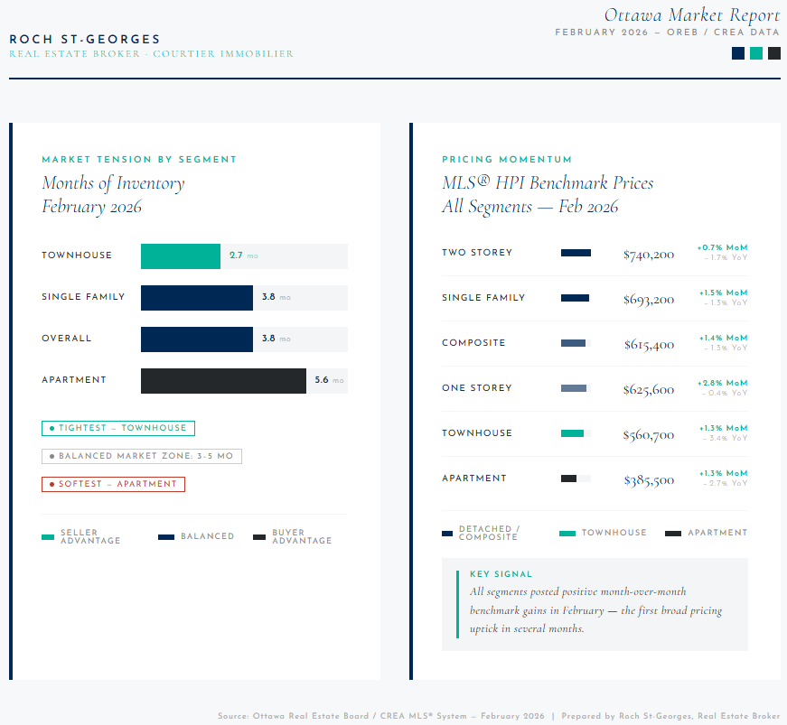Click the Real Estate Broker · Courtier Immobilier subtitle
The width and height of the screenshot is (787, 725).
[151, 54]
